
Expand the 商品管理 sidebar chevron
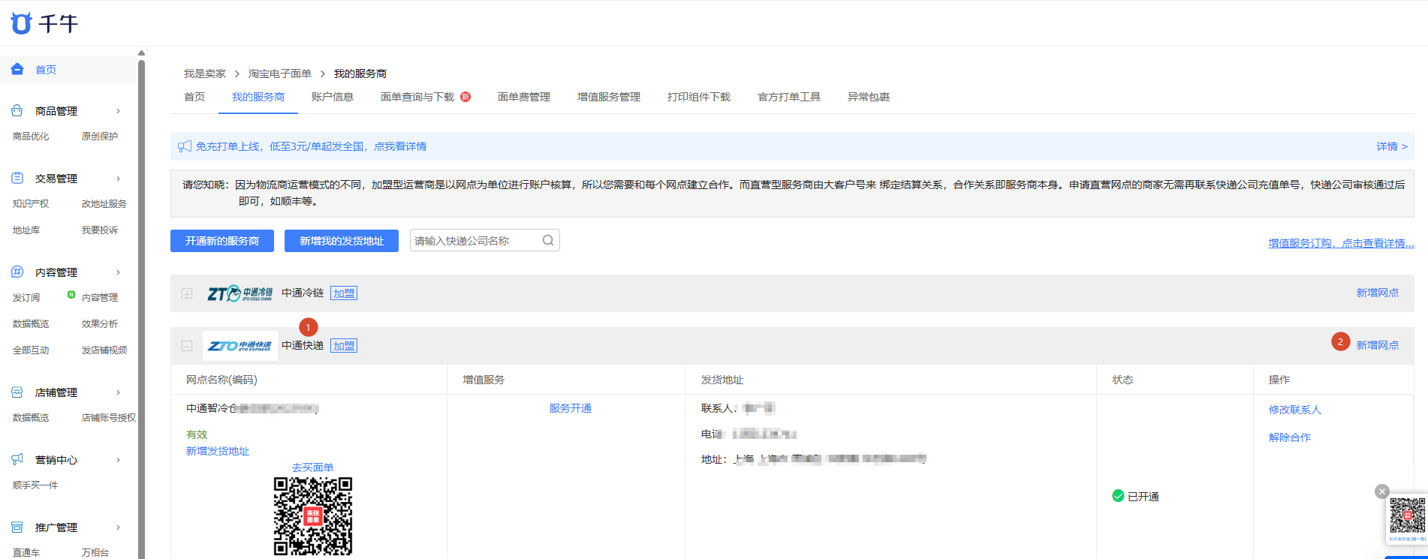119,111
